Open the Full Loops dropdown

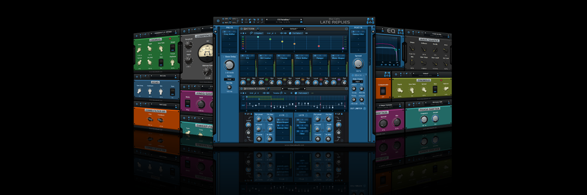tap(303, 93)
